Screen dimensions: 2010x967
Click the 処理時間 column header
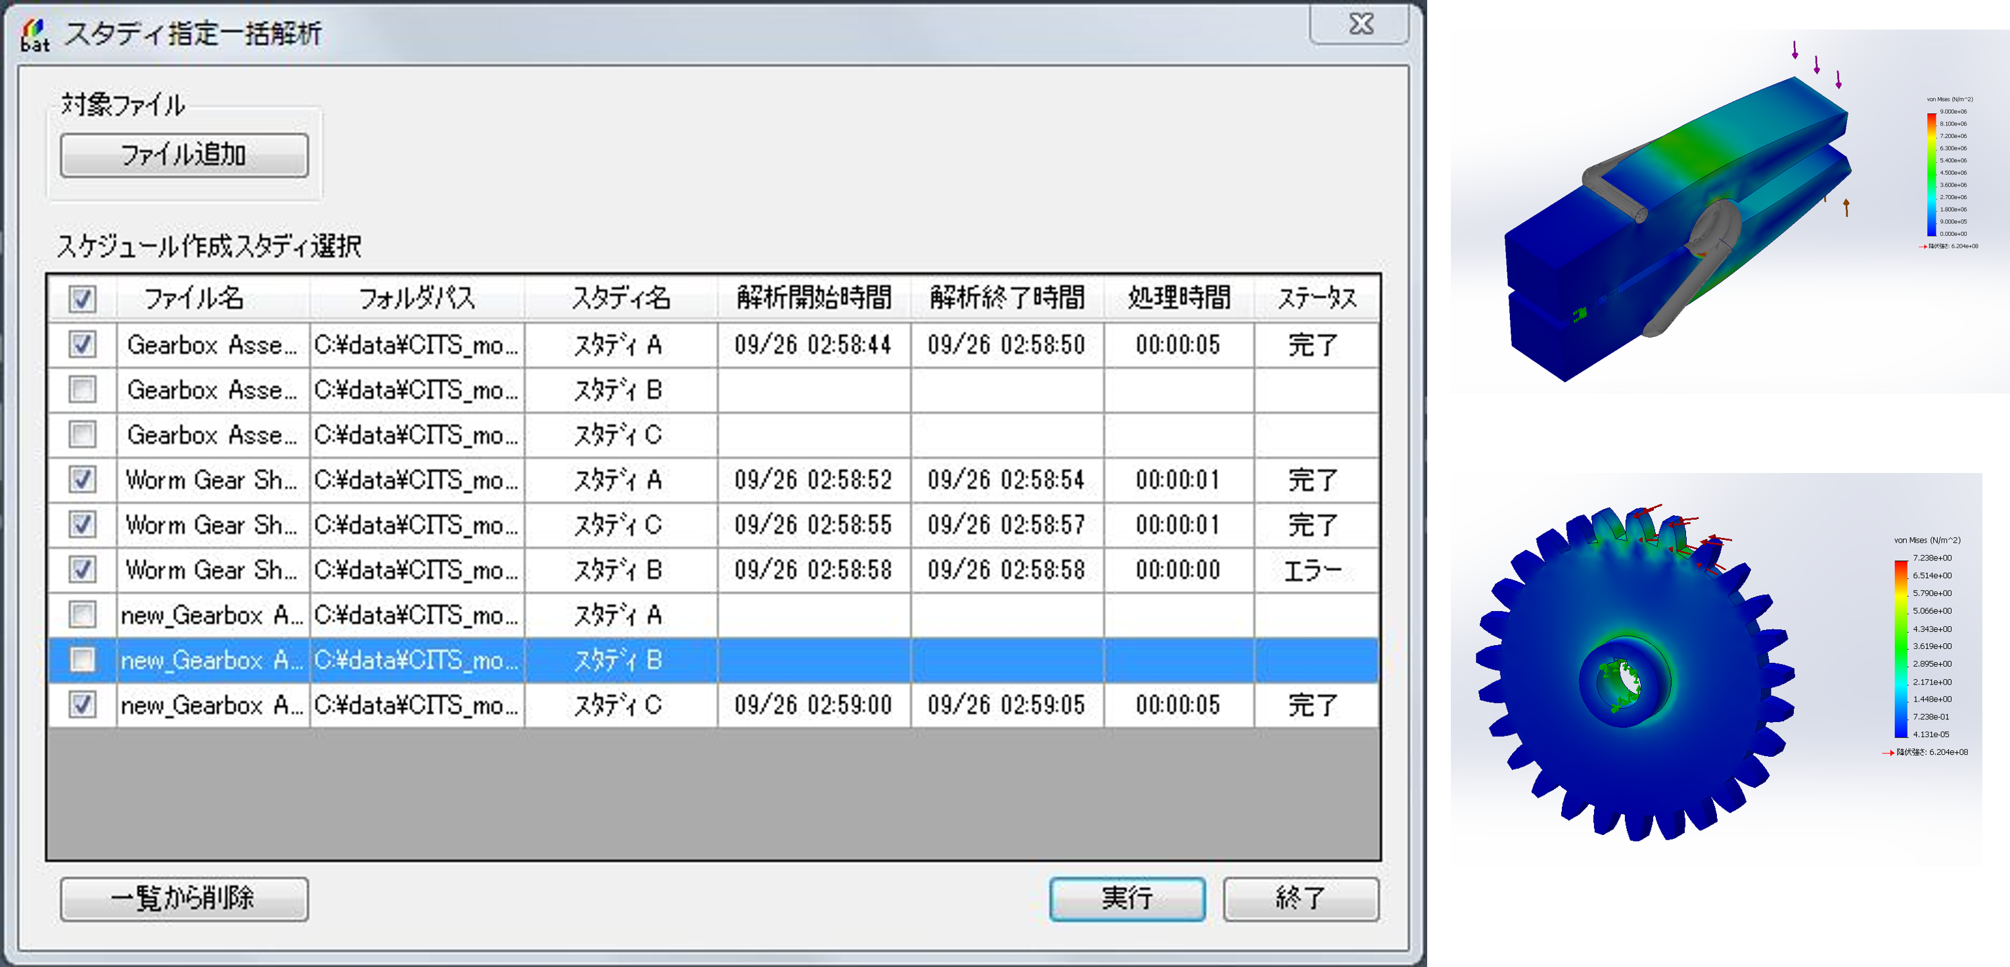tap(1178, 298)
